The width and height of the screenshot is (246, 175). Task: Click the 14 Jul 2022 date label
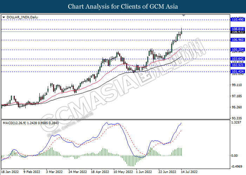pyautogui.click(x=189, y=172)
